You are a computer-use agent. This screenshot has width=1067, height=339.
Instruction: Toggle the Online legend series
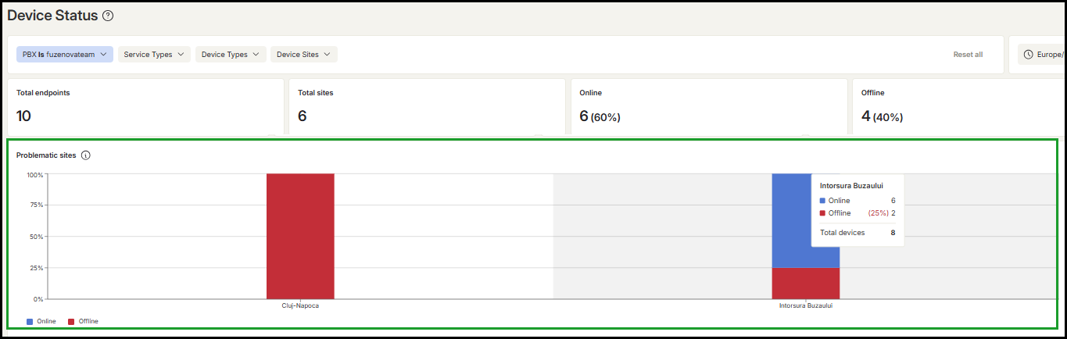(x=41, y=321)
